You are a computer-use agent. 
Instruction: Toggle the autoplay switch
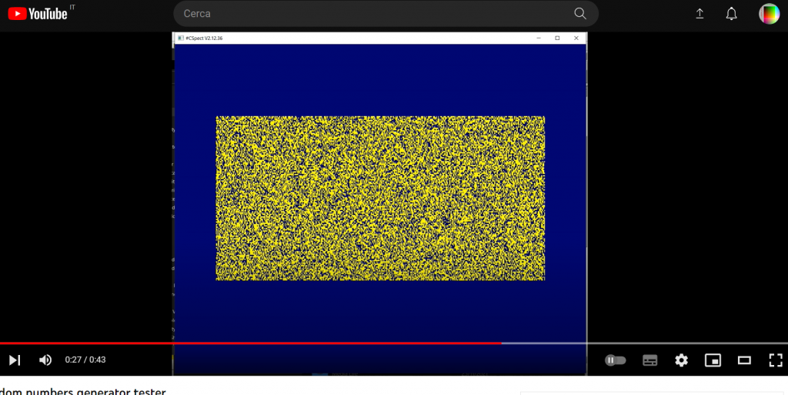click(615, 360)
